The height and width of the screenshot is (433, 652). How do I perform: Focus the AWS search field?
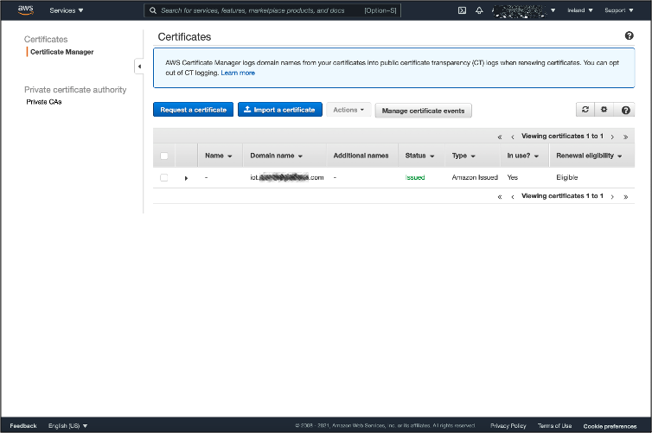pos(272,10)
